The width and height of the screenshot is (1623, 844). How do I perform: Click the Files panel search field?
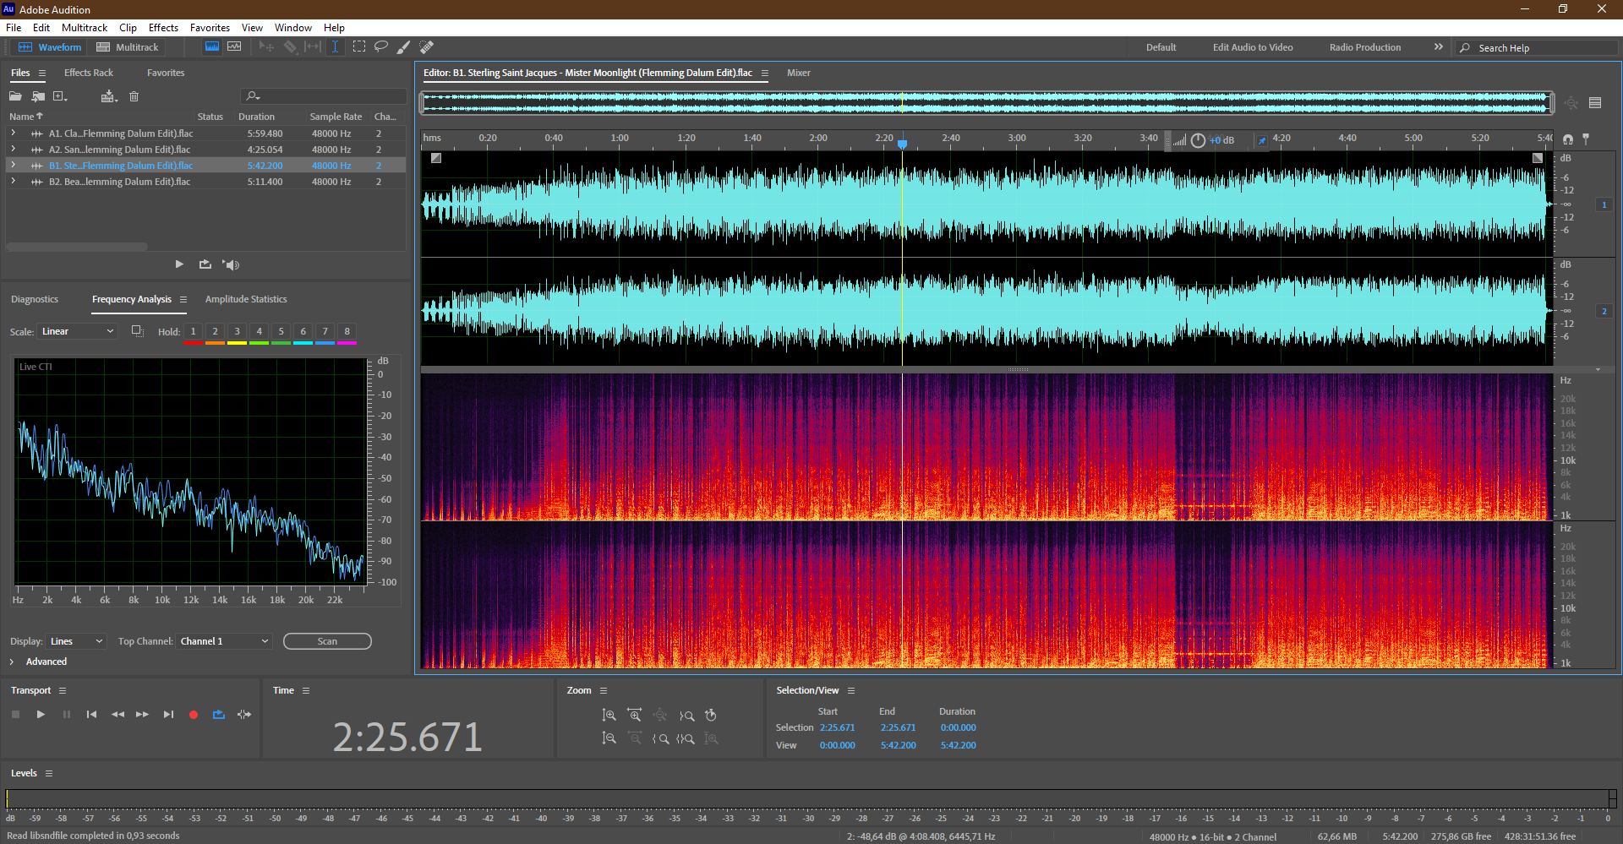click(x=324, y=96)
